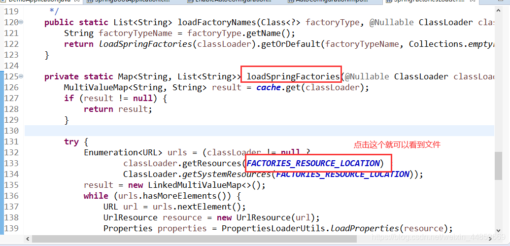Click FACTORIES_RESOURCE_LOCATION in the getResources call
This screenshot has width=510, height=246.
[x=313, y=163]
